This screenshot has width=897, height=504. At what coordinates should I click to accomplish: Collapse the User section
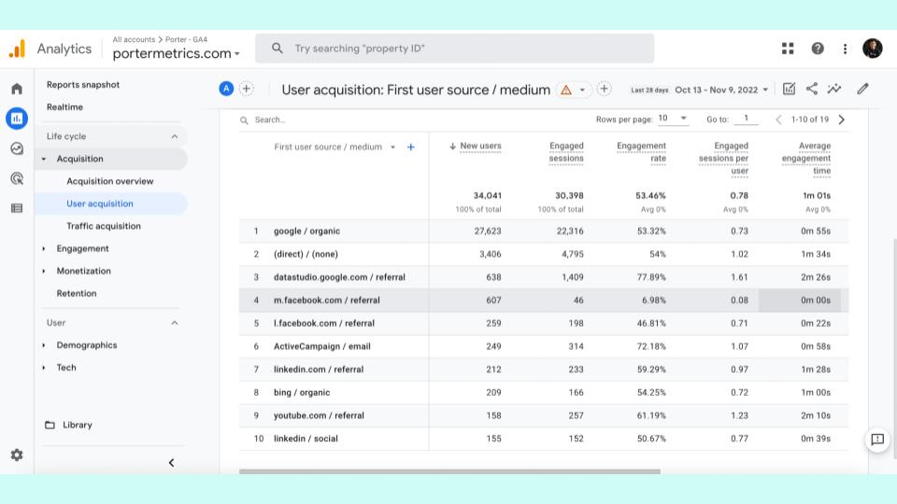(x=175, y=323)
